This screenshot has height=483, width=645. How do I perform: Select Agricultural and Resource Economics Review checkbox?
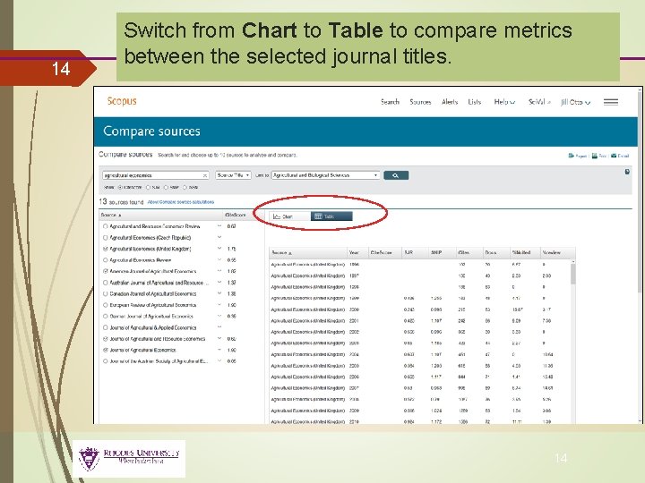click(x=106, y=226)
